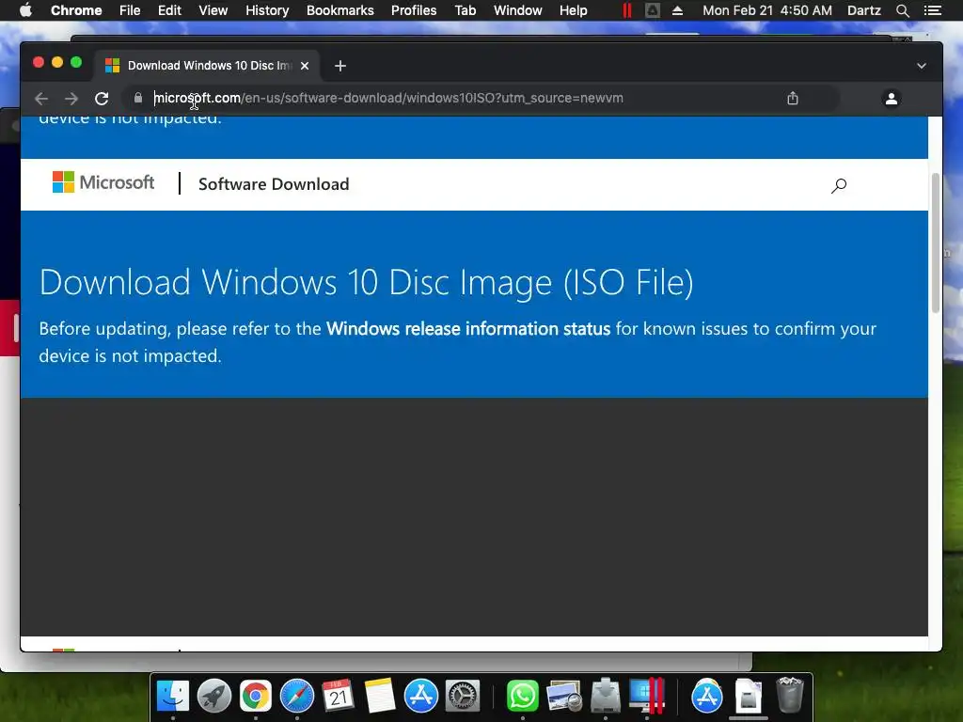The height and width of the screenshot is (722, 963).
Task: Open the Profiles menu
Action: coord(414,10)
